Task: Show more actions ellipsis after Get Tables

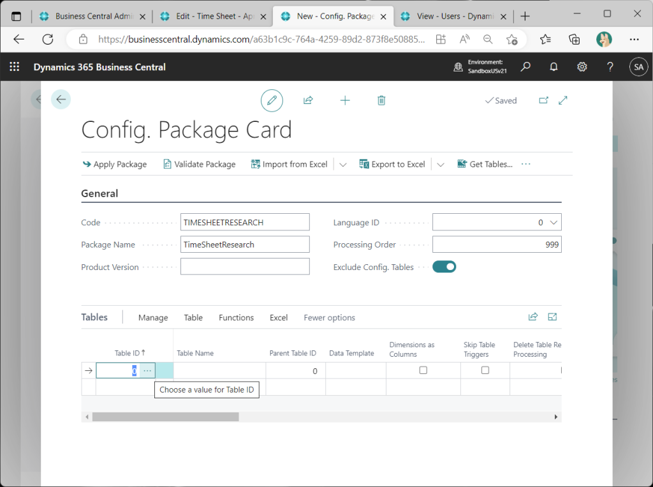Action: pos(526,164)
